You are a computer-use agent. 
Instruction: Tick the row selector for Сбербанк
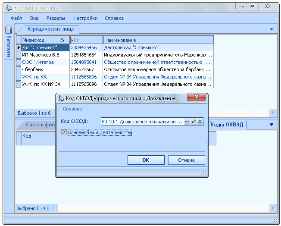tap(19, 69)
